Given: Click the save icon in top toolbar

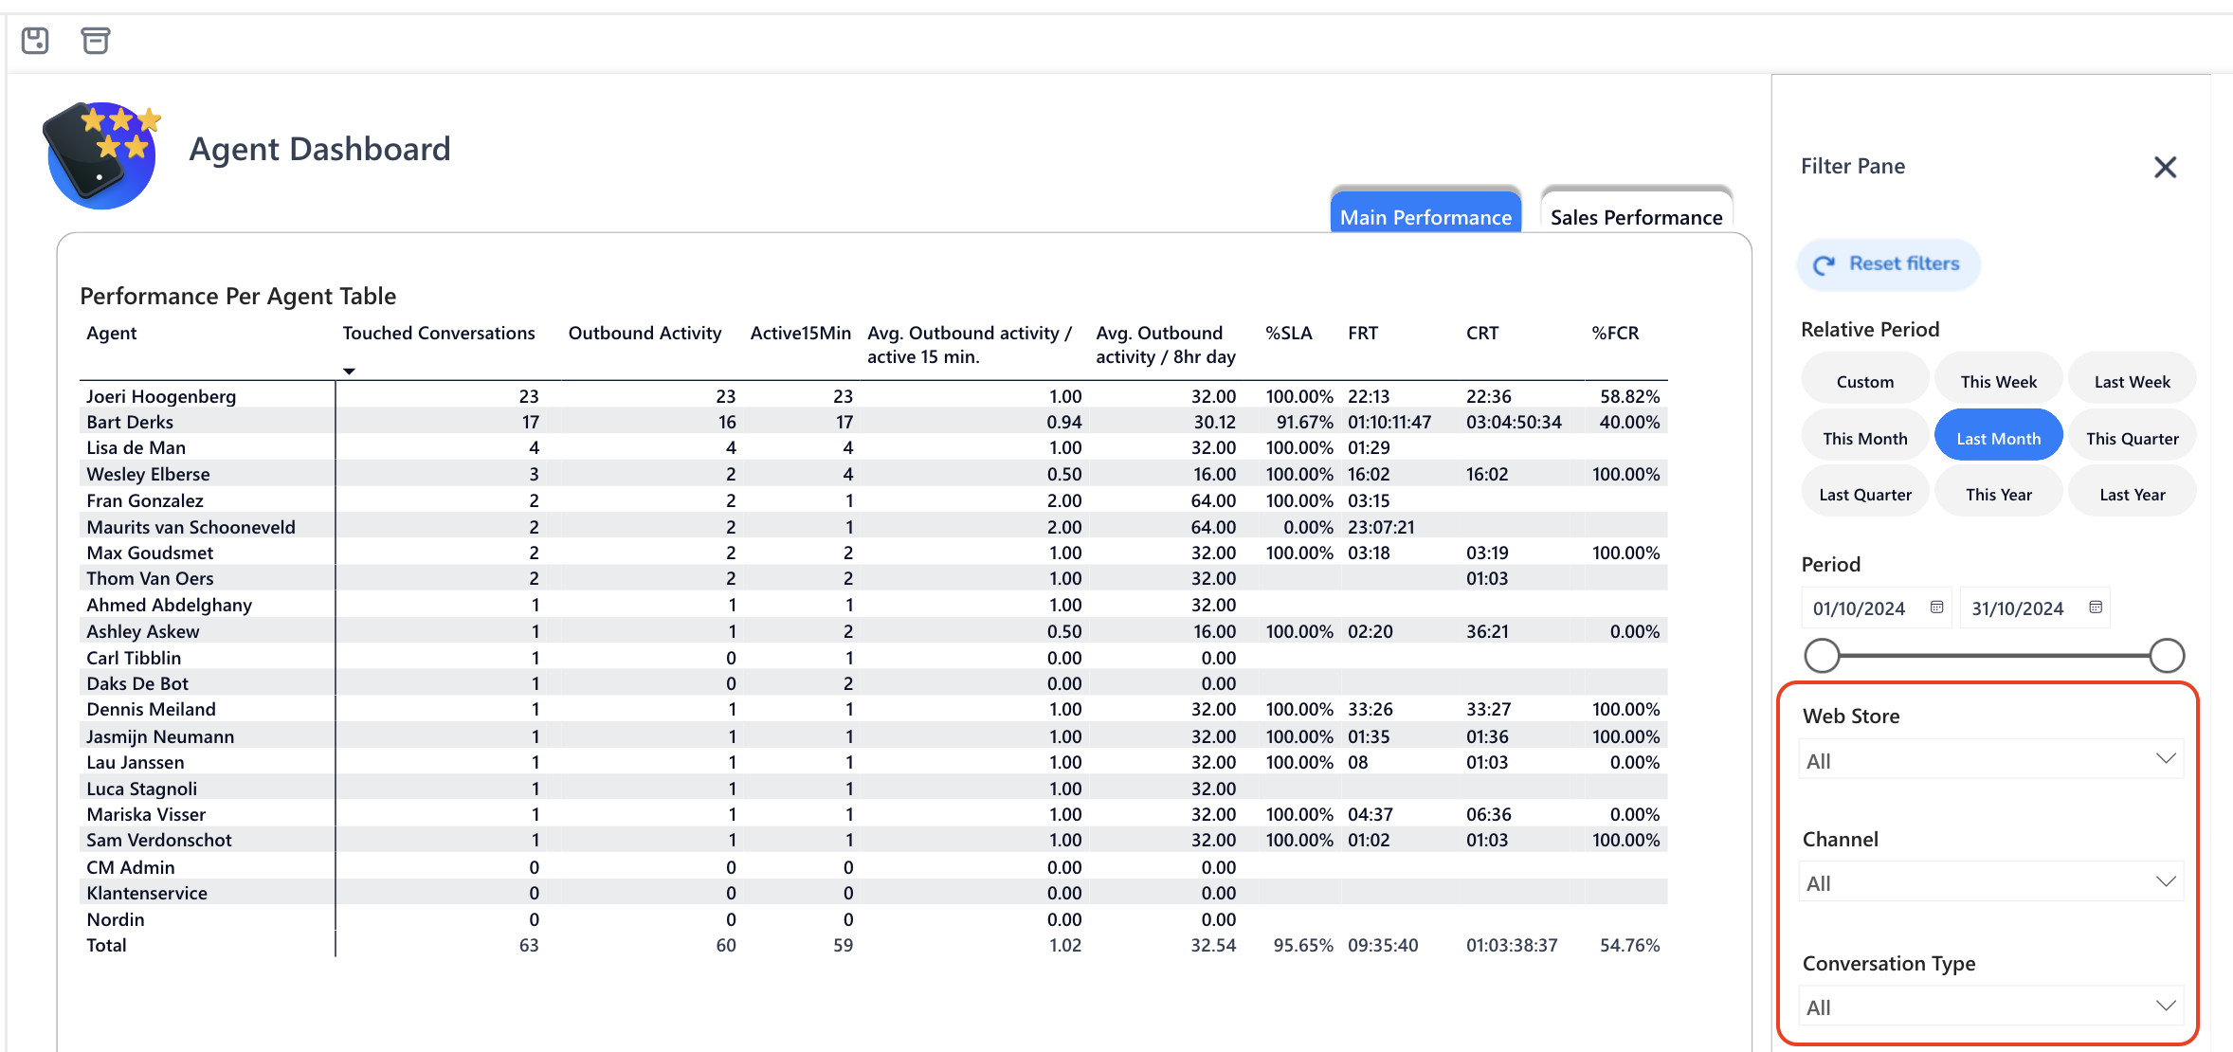Looking at the screenshot, I should pyautogui.click(x=35, y=40).
